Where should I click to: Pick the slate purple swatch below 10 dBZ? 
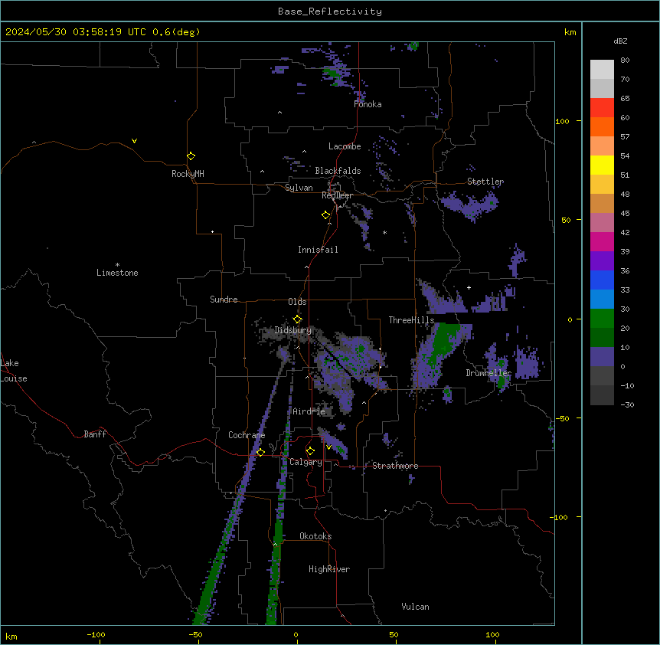tap(602, 357)
